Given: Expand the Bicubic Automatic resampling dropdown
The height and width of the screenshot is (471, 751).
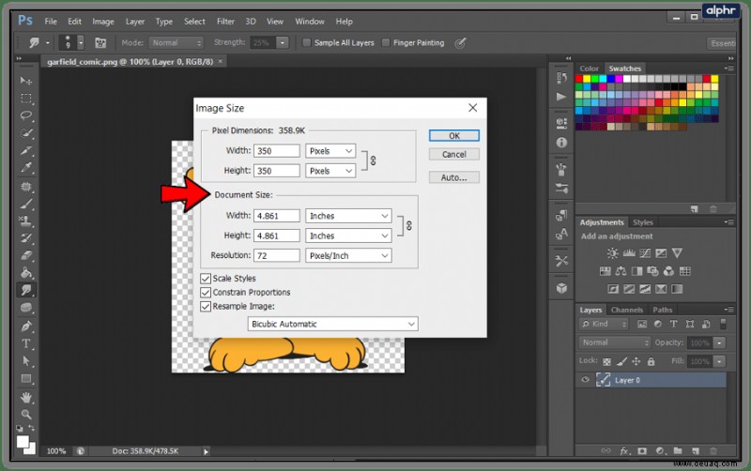Looking at the screenshot, I should (332, 324).
